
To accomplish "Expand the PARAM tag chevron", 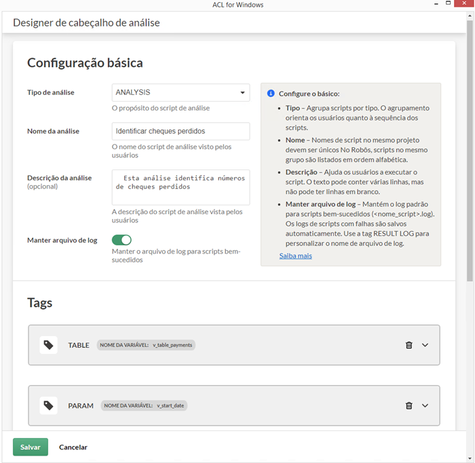I will pos(425,405).
